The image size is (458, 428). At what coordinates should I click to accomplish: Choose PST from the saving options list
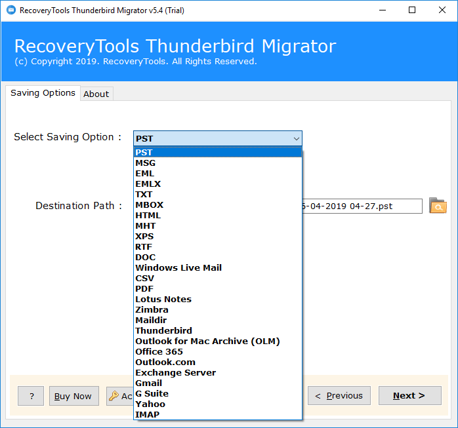[218, 152]
